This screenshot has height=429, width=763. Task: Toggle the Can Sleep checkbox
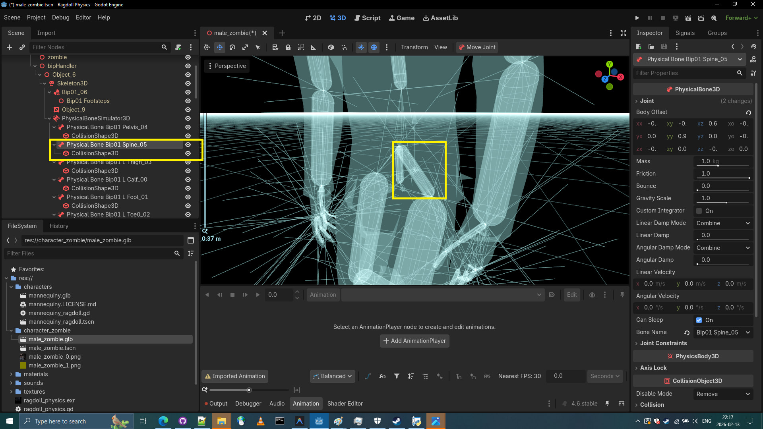coord(699,320)
